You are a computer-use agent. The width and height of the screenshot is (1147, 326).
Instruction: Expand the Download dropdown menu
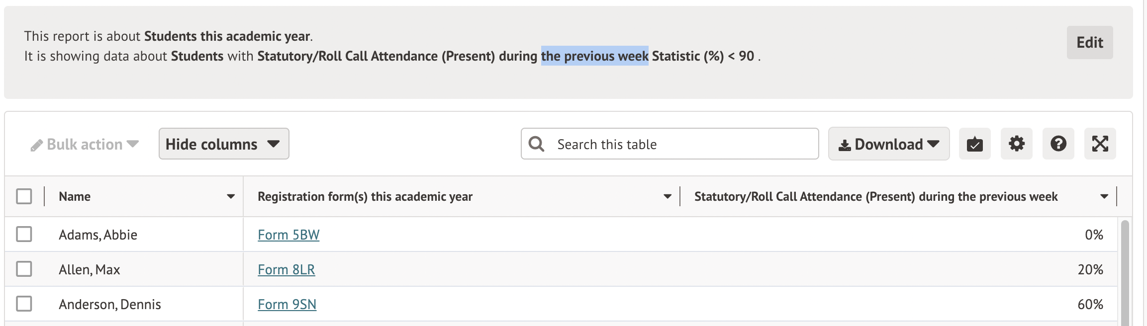(x=933, y=144)
